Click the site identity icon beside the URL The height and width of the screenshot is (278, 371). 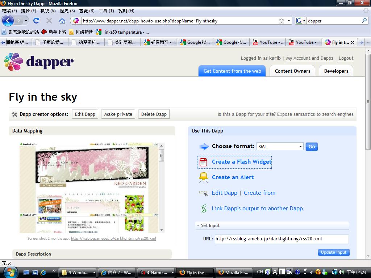tap(76, 21)
